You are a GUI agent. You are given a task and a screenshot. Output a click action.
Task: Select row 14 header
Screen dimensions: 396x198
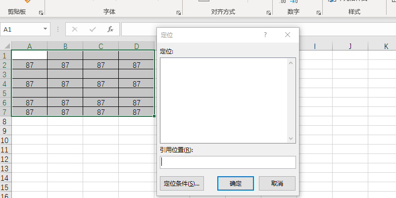tap(5, 178)
